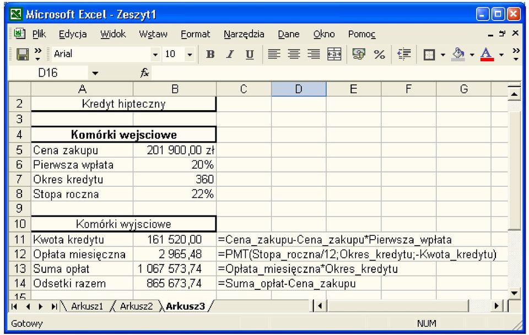
Task: Open the Narzędzia menu
Action: pyautogui.click(x=244, y=34)
